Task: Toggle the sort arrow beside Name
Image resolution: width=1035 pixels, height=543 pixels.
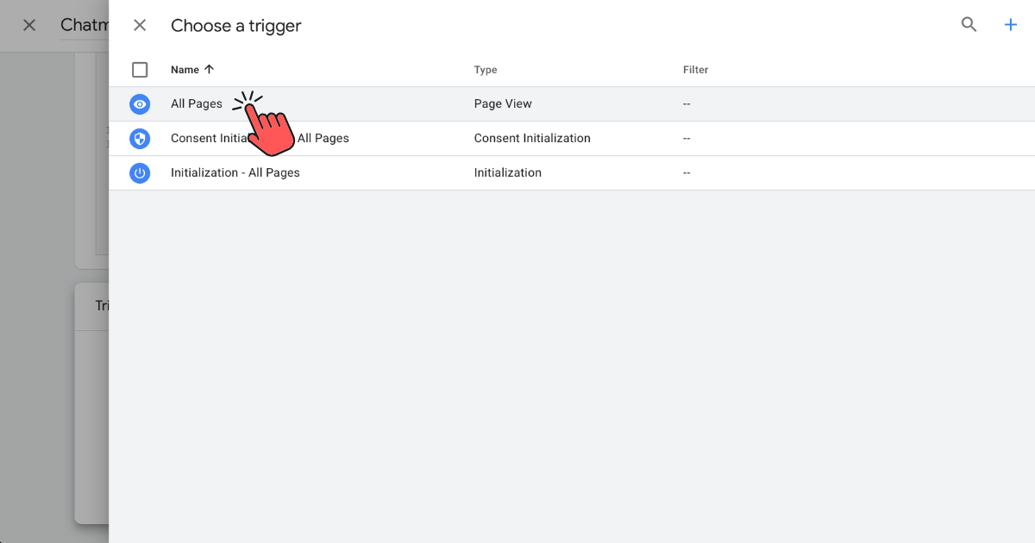Action: point(209,70)
